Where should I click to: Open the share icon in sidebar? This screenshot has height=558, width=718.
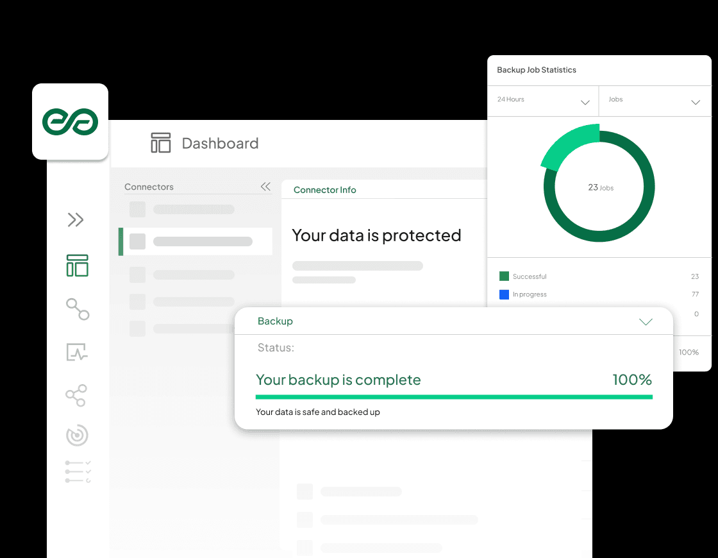coord(76,395)
